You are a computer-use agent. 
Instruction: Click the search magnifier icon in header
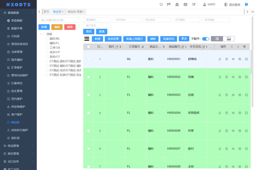point(161,4)
